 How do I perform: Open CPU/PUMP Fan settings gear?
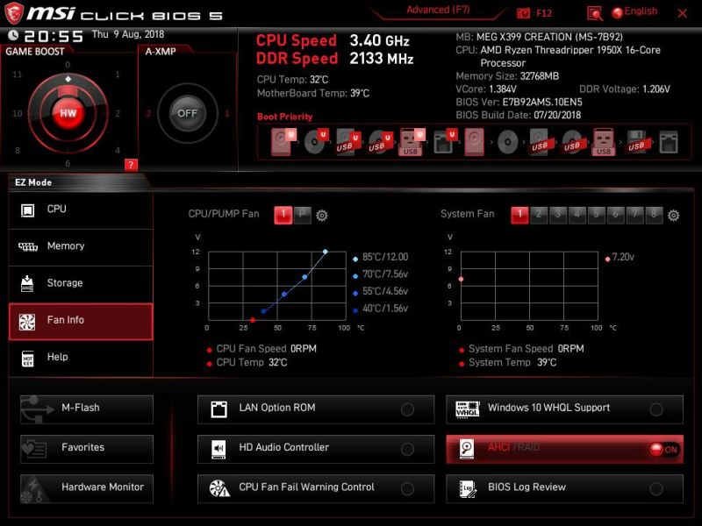321,213
